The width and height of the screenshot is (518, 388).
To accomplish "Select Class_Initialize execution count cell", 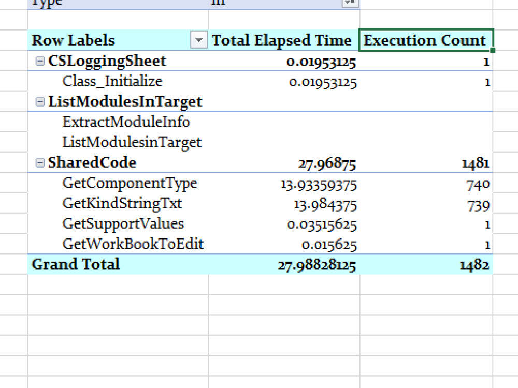I will pos(426,81).
